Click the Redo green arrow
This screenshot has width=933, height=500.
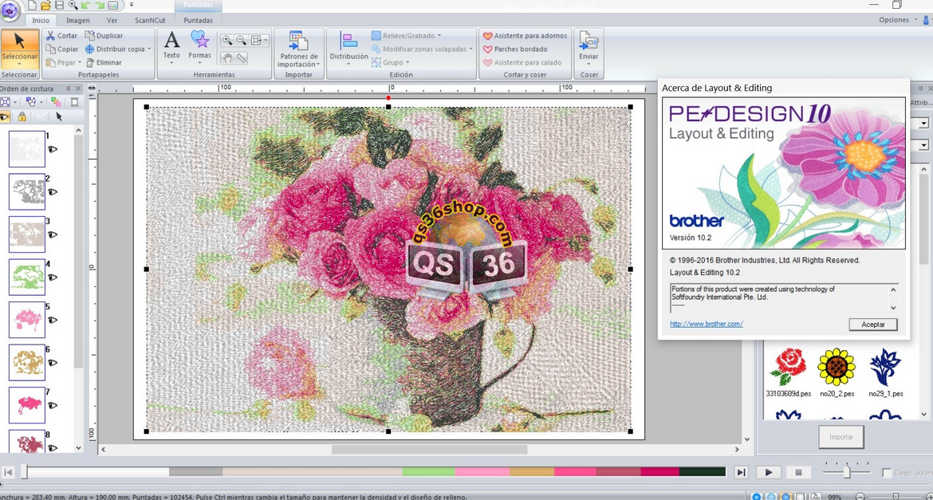100,6
